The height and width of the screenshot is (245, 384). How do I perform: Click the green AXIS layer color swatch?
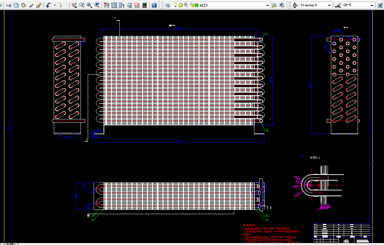click(x=197, y=5)
